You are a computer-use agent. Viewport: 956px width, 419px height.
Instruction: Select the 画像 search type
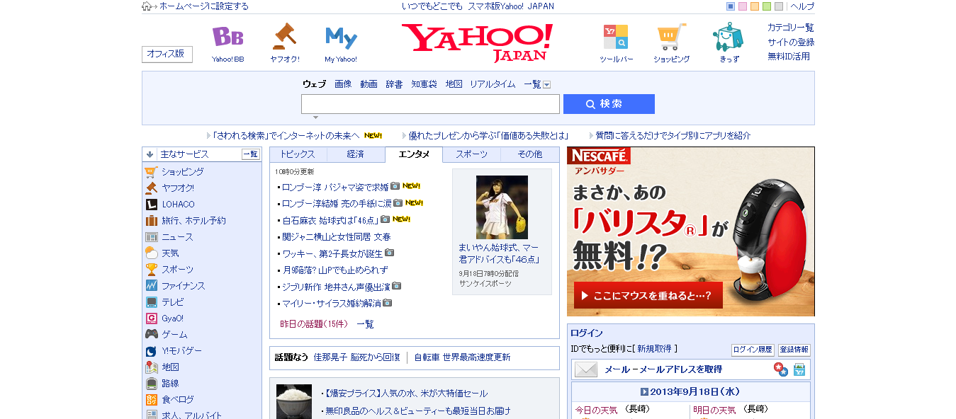(343, 84)
